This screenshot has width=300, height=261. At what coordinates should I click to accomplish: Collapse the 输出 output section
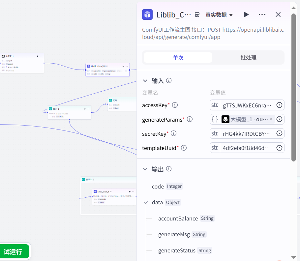point(145,169)
